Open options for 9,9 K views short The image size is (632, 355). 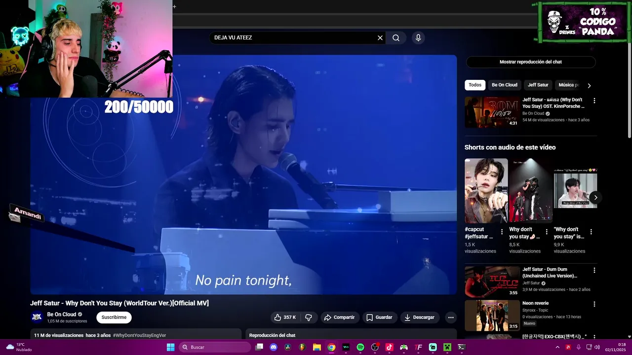pos(591,232)
